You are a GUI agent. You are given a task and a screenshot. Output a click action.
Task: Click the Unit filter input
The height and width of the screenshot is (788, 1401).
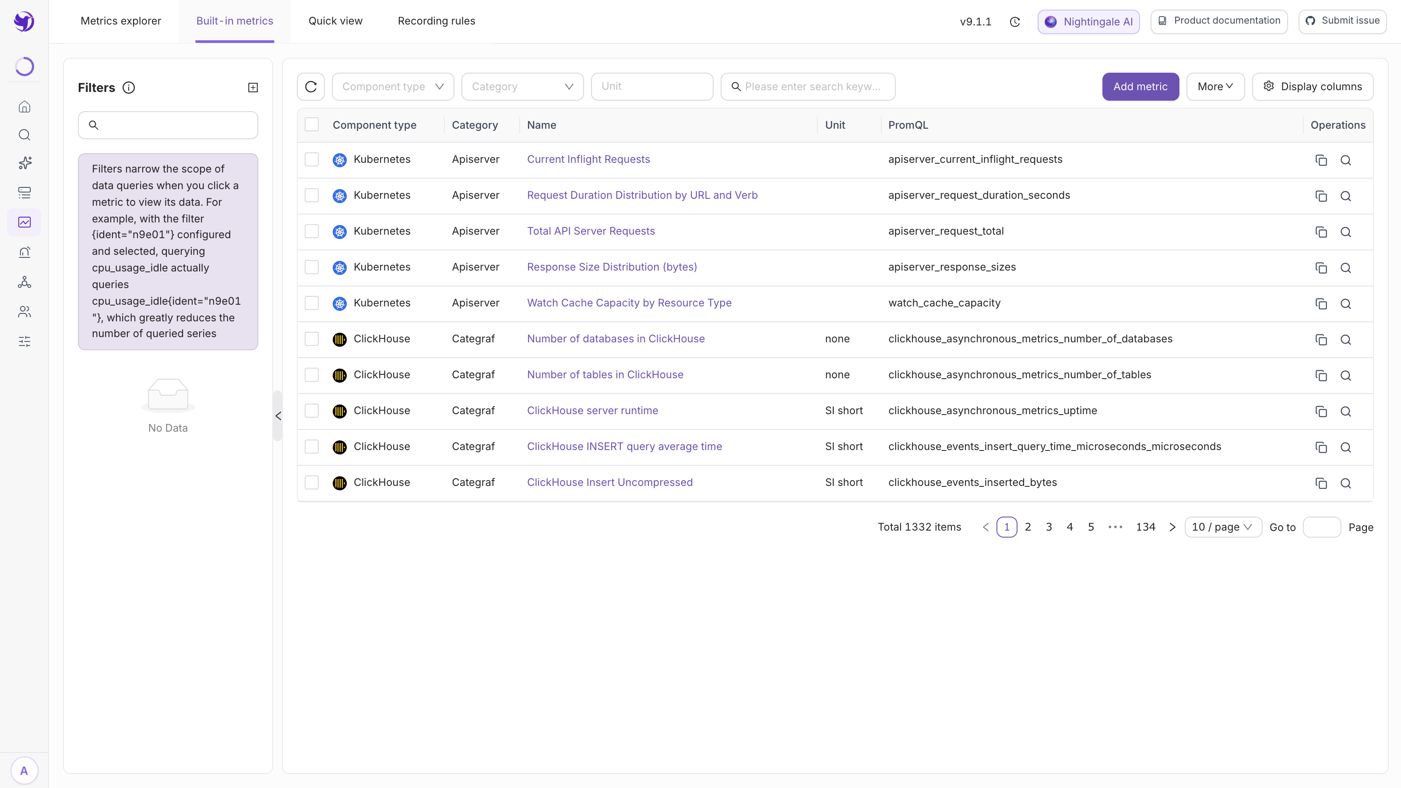click(x=652, y=87)
